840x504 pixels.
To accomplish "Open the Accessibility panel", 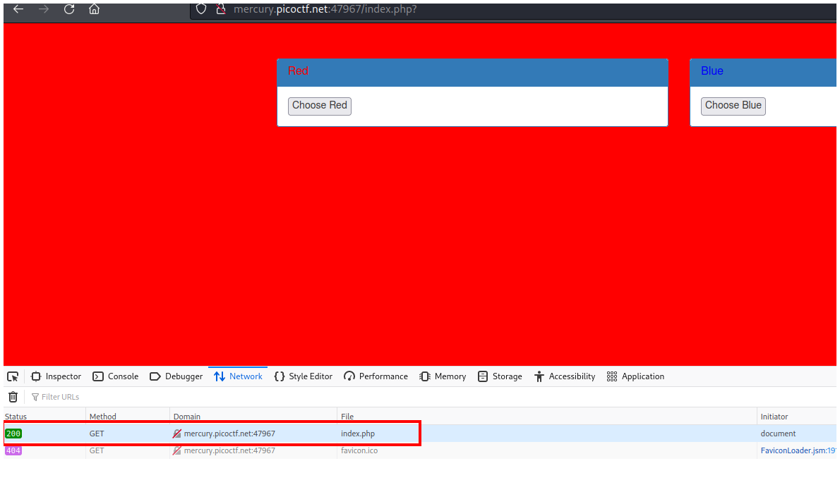I will (565, 376).
